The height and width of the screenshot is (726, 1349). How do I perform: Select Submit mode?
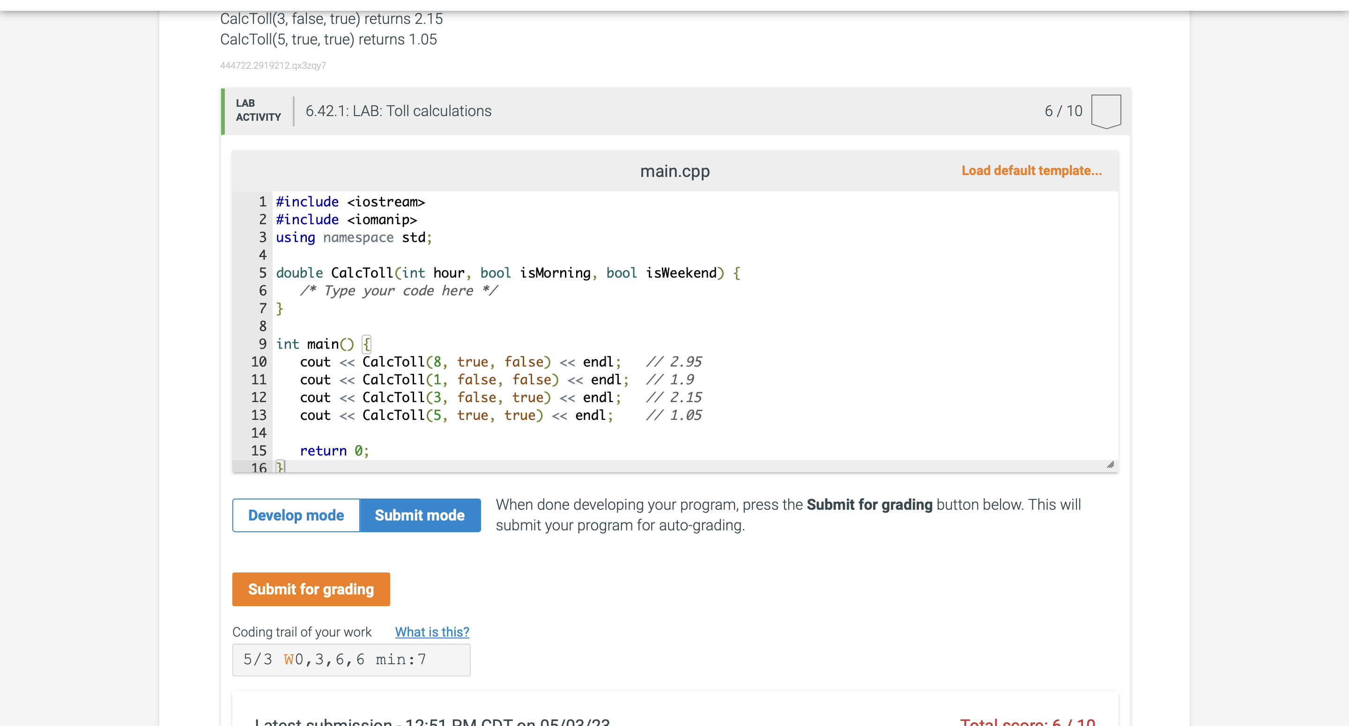coord(420,515)
